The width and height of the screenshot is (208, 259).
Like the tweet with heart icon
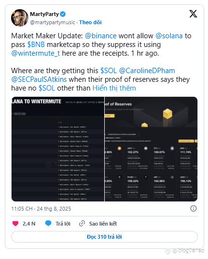click(x=15, y=224)
